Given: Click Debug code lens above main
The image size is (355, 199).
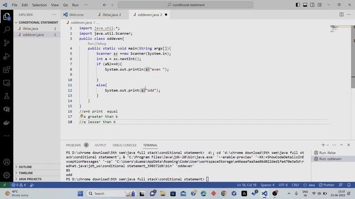Looking at the screenshot, I should (101, 44).
